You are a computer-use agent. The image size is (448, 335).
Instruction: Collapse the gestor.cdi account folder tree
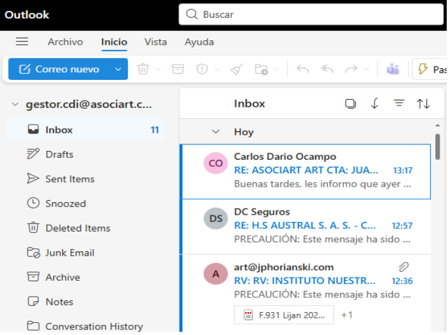coord(15,105)
